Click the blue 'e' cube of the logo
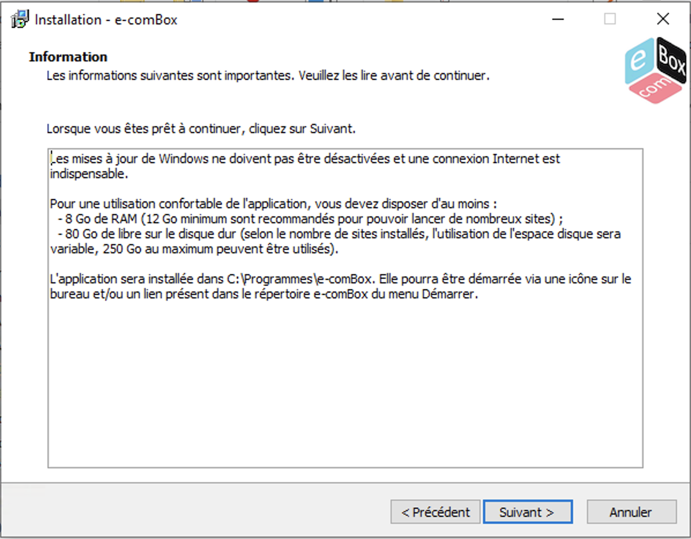The height and width of the screenshot is (539, 691). (640, 60)
